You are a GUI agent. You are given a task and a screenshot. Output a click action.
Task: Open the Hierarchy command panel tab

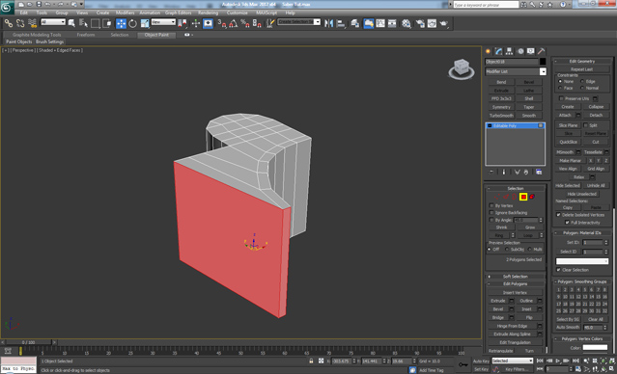point(509,51)
